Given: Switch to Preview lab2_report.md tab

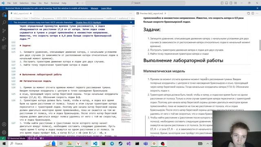Looking at the screenshot, I should tap(151, 13).
